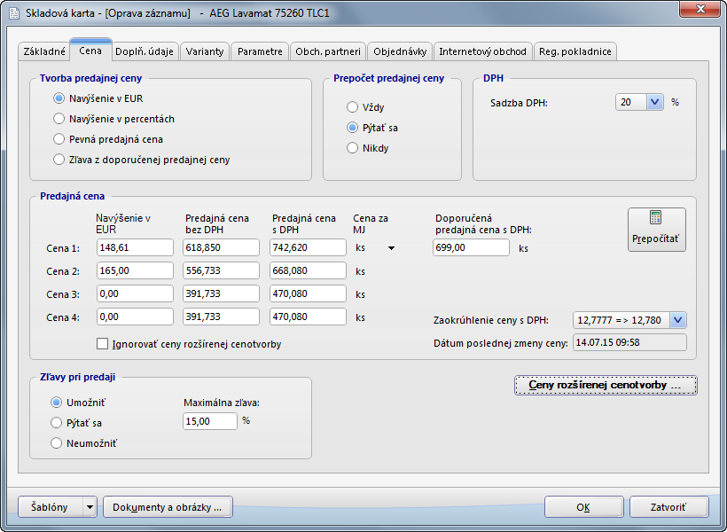The image size is (727, 532).
Task: Confirm with the OK button
Action: point(583,507)
